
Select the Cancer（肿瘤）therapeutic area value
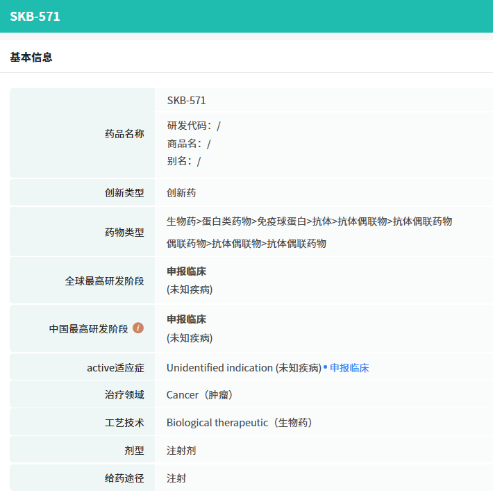tap(199, 395)
